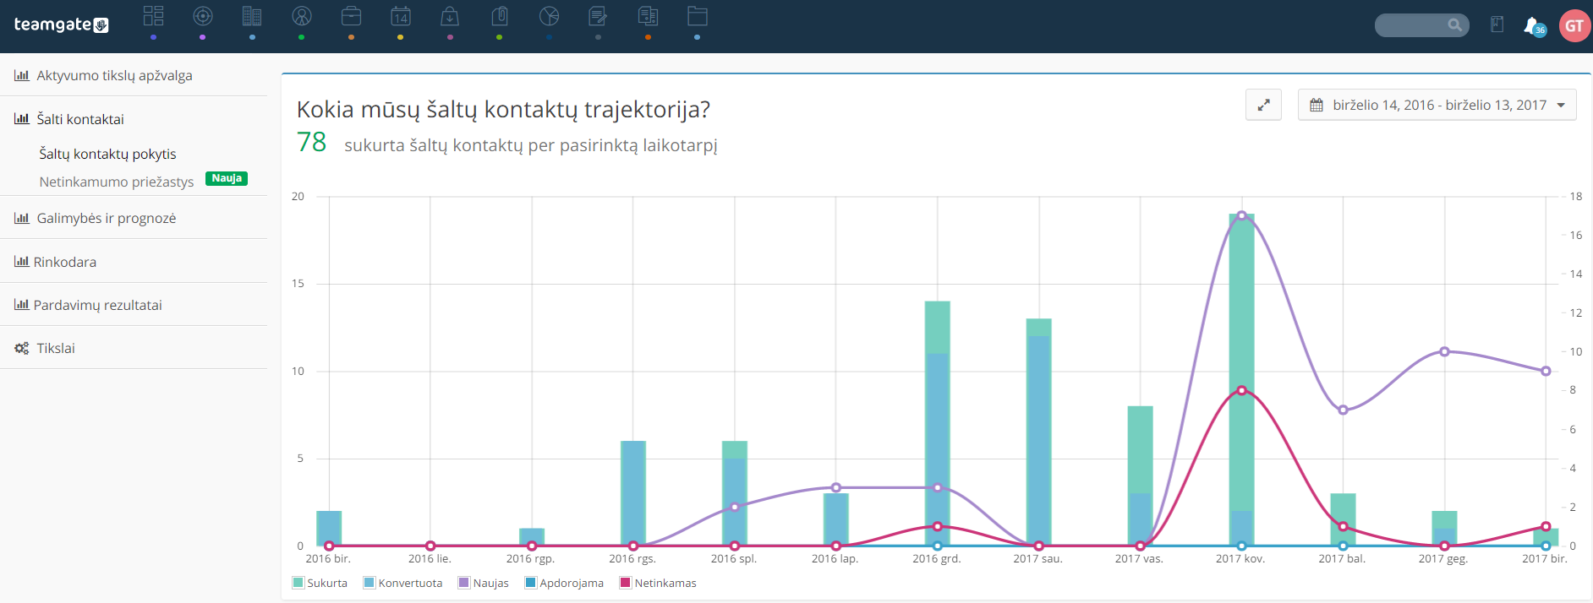Toggle the Sukurta series in legend

pyautogui.click(x=320, y=583)
